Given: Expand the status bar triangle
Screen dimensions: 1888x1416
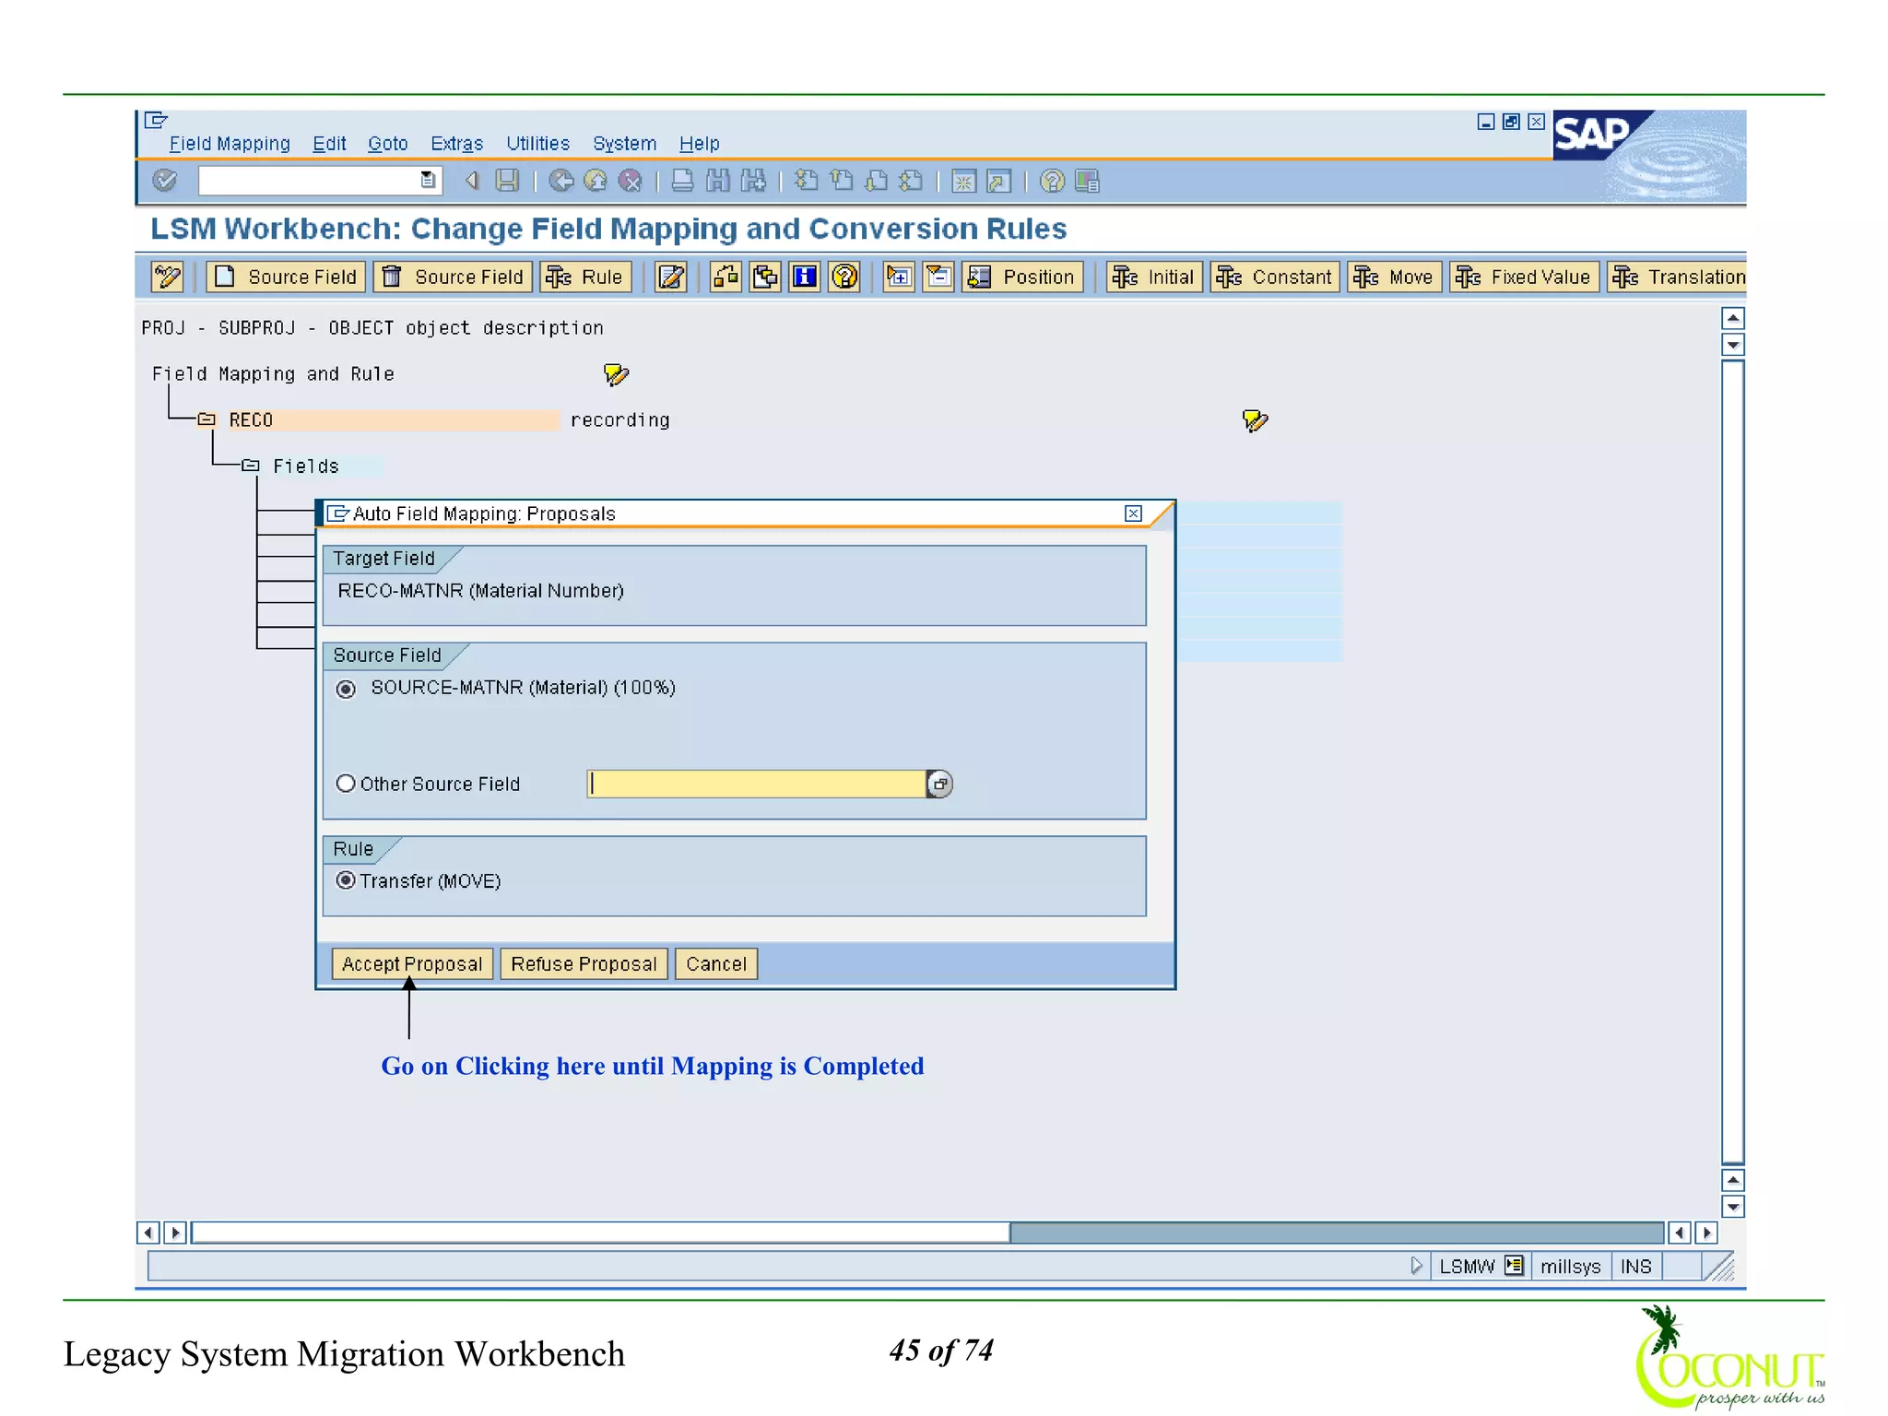Looking at the screenshot, I should click(x=1417, y=1266).
